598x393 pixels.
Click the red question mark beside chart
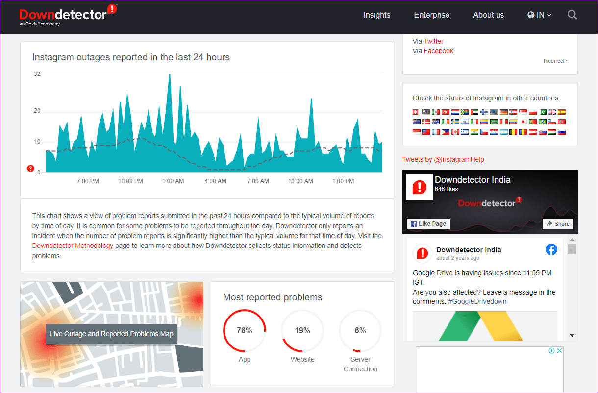[30, 169]
